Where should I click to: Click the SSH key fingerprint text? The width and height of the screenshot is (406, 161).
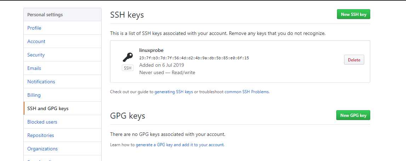pyautogui.click(x=194, y=58)
